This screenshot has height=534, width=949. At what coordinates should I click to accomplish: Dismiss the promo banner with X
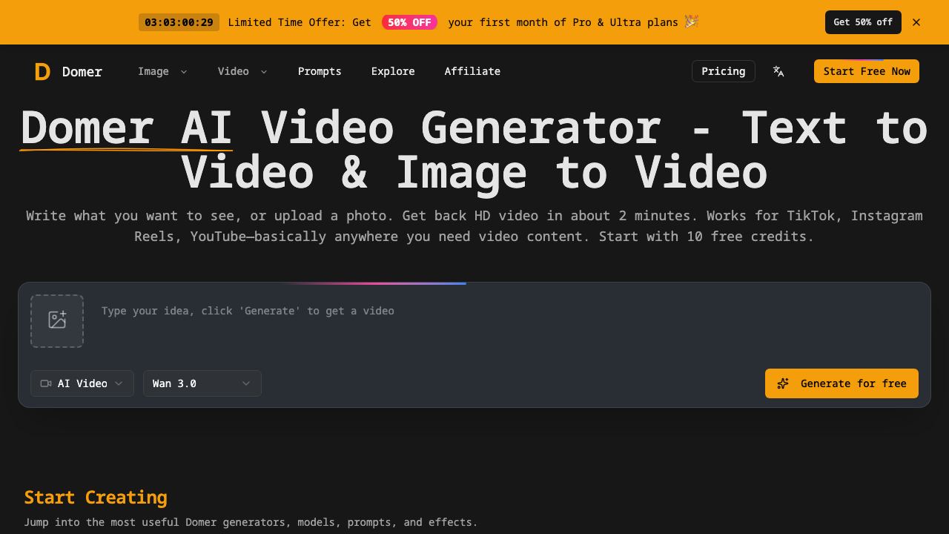tap(916, 22)
